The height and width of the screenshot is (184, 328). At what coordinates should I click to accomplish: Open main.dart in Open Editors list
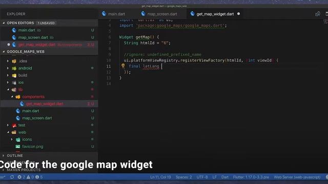pos(49,30)
